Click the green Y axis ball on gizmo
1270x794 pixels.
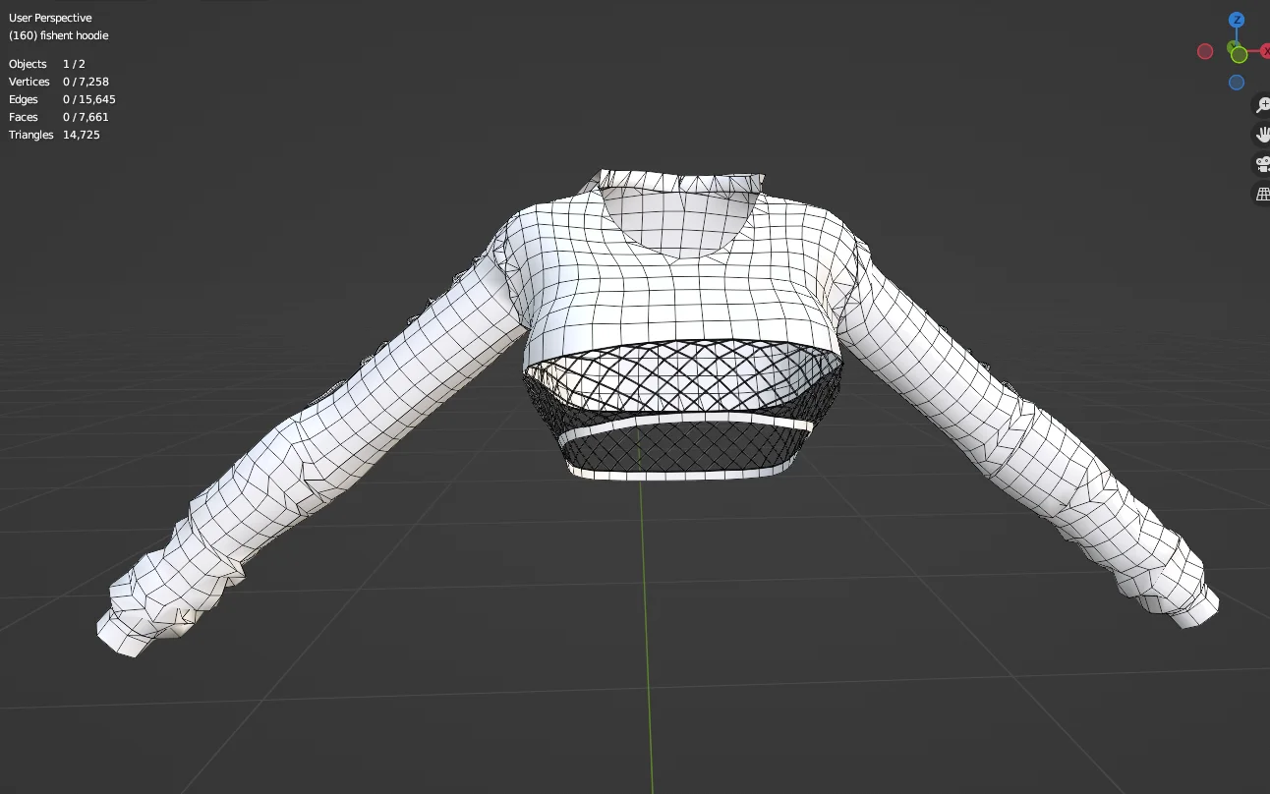point(1239,54)
